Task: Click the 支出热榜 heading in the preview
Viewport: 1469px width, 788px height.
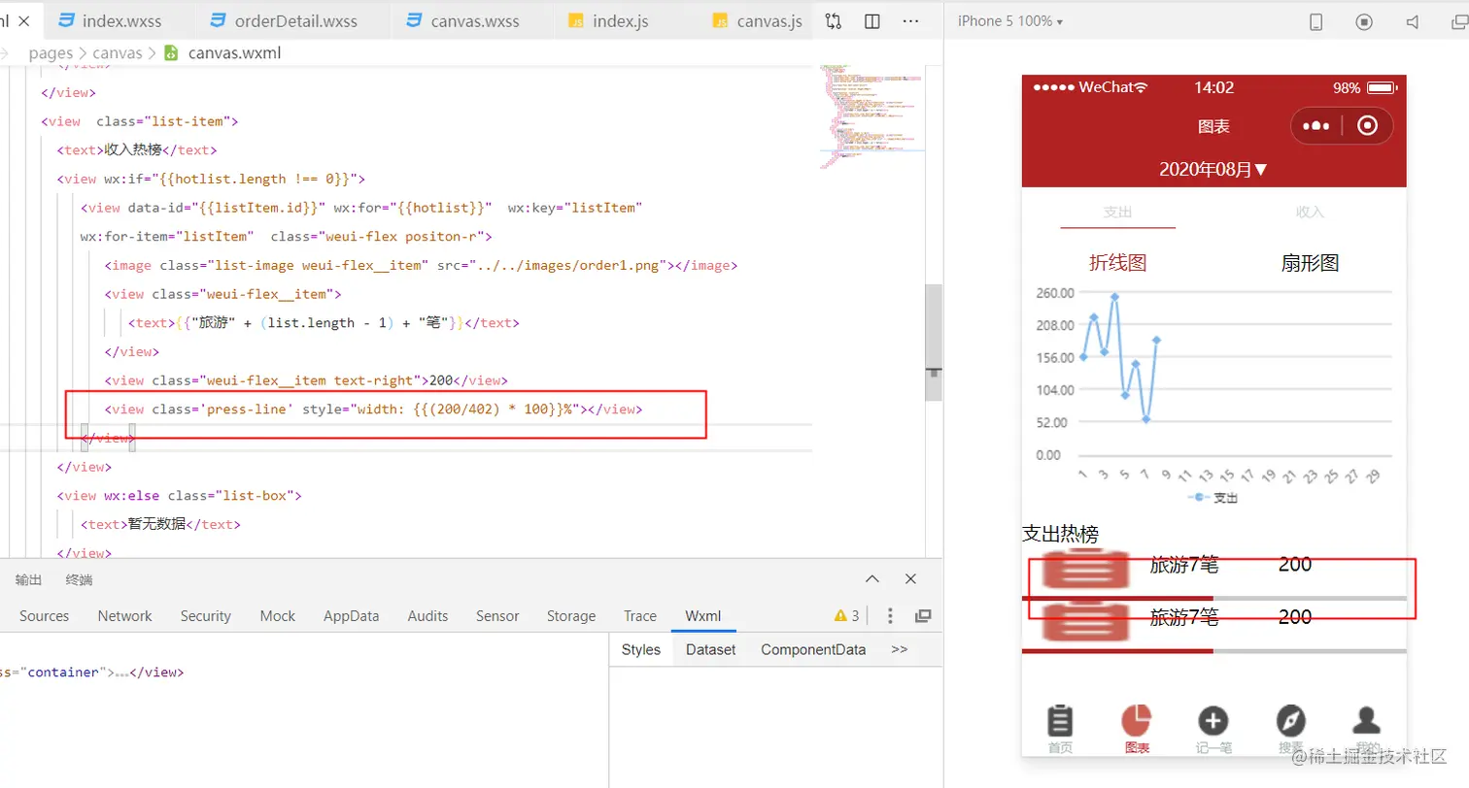Action: pos(1061,534)
